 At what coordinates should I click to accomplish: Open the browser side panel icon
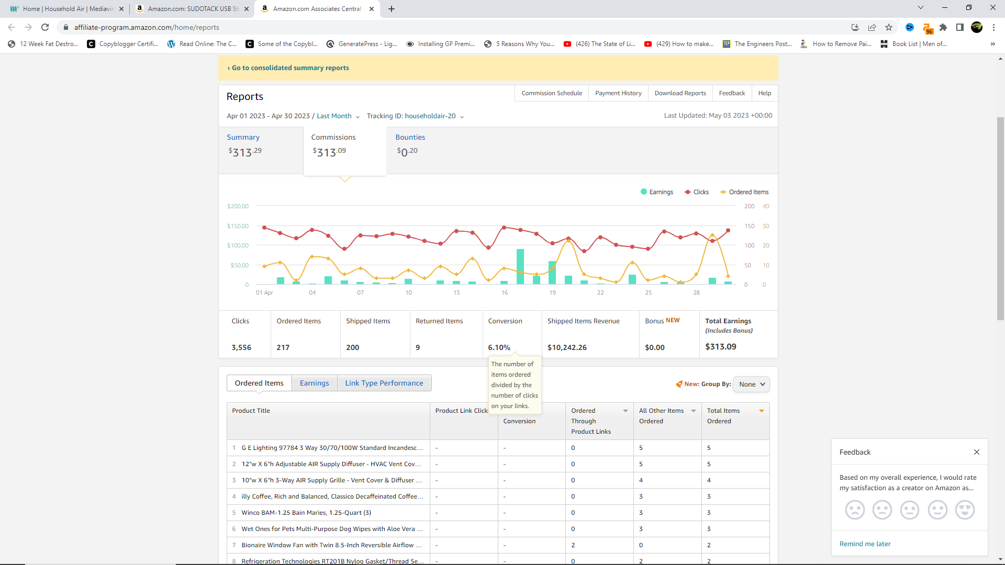pos(960,27)
